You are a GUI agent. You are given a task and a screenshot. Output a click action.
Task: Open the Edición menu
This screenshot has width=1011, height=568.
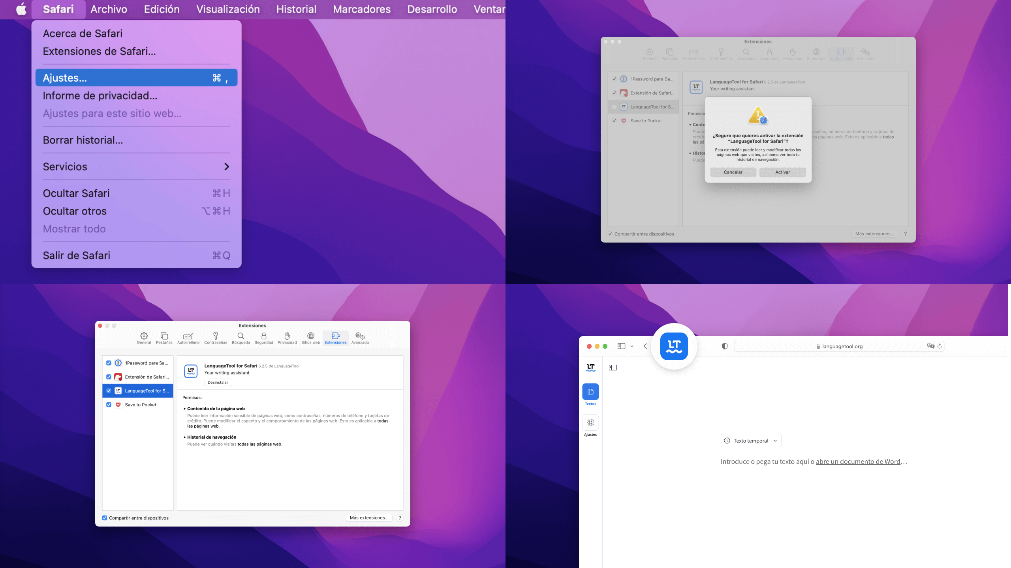(x=162, y=9)
